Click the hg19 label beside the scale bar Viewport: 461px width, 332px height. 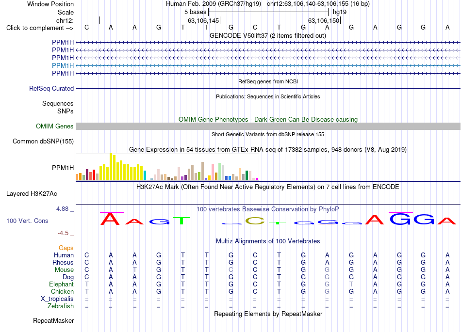pyautogui.click(x=340, y=12)
